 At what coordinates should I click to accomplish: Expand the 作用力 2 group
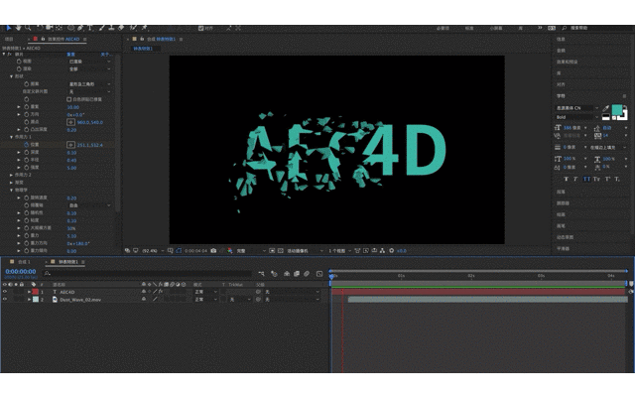pos(11,175)
